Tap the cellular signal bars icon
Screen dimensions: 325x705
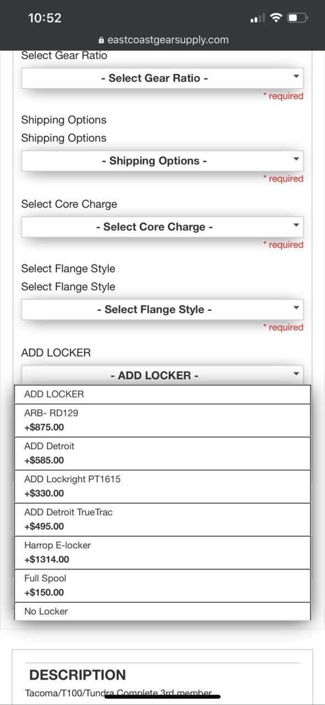pos(257,19)
